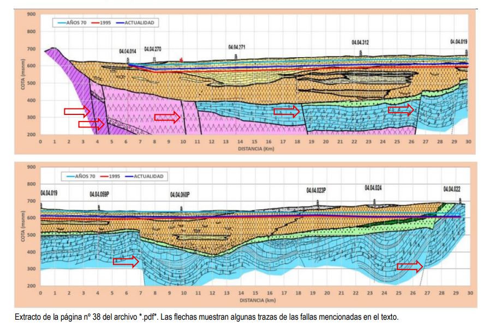Click the caption text starting with Extracto de la página
The width and height of the screenshot is (484, 329).
[x=206, y=317]
